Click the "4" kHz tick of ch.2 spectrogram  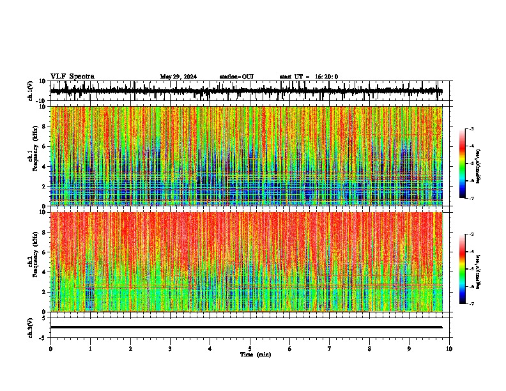point(44,272)
